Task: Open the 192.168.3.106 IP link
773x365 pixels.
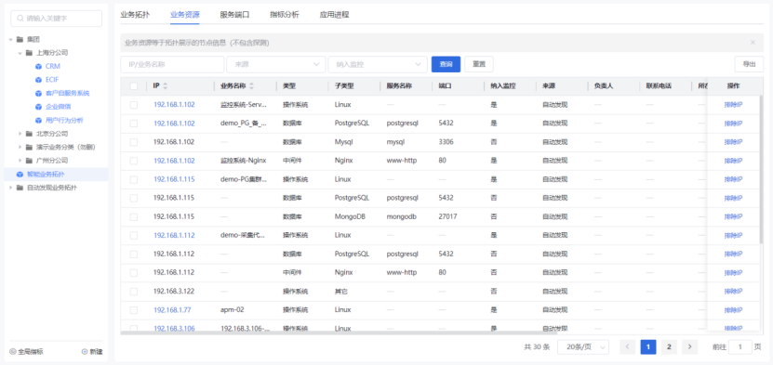Action: tap(174, 329)
